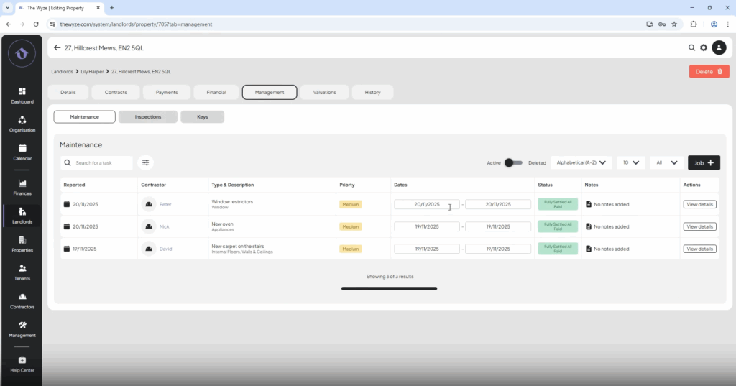Switch to the Valuations tab
The image size is (736, 386).
coord(324,92)
